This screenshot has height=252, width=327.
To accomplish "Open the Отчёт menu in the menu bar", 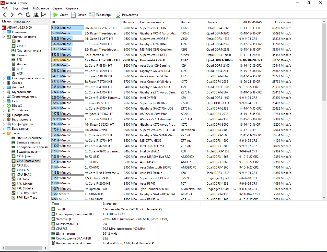I will point(26,8).
